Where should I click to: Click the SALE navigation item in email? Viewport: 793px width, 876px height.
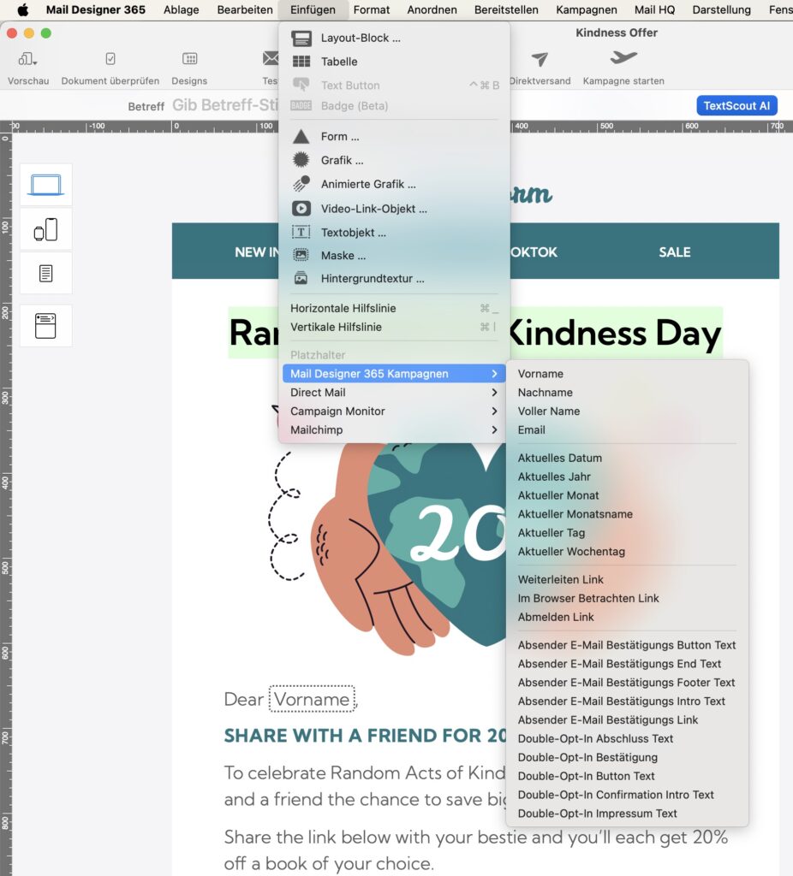pos(675,252)
